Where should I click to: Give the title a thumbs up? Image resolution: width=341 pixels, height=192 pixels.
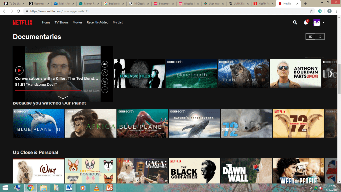tap(105, 73)
